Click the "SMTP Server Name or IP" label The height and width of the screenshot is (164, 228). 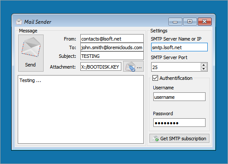tap(176, 39)
